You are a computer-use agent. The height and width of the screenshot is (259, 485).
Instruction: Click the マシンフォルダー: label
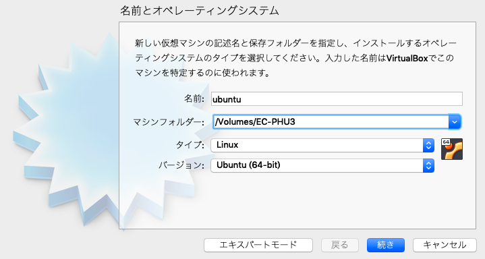point(169,122)
